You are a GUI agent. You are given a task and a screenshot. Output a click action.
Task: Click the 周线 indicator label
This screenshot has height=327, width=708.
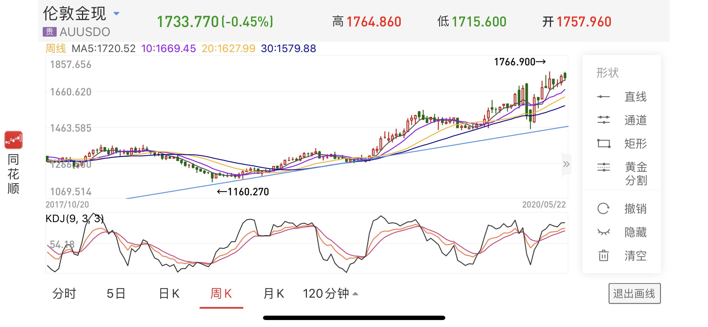[56, 48]
